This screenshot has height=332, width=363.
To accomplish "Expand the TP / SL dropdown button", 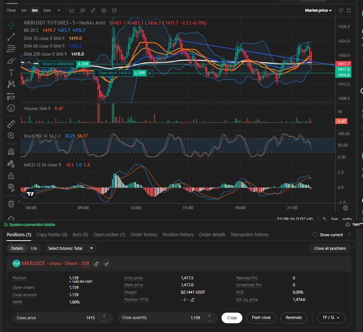I will coord(331,318).
